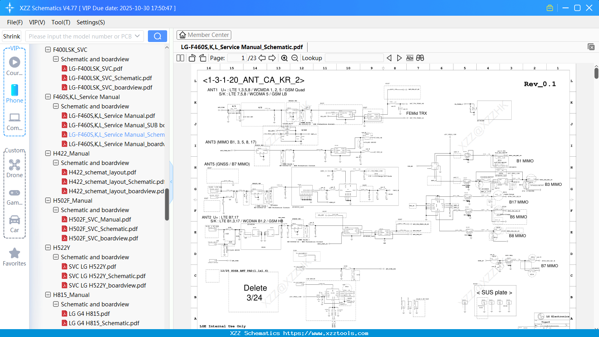
Task: Click the Member Center button
Action: [204, 35]
